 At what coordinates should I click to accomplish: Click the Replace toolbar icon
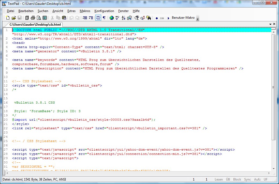point(143,18)
